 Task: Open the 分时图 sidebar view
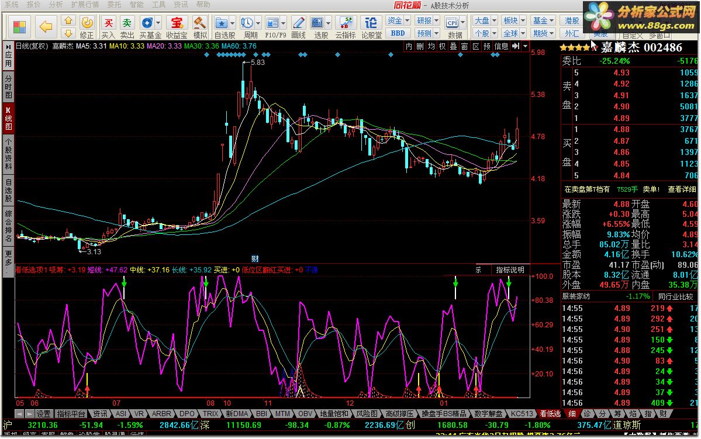8,87
